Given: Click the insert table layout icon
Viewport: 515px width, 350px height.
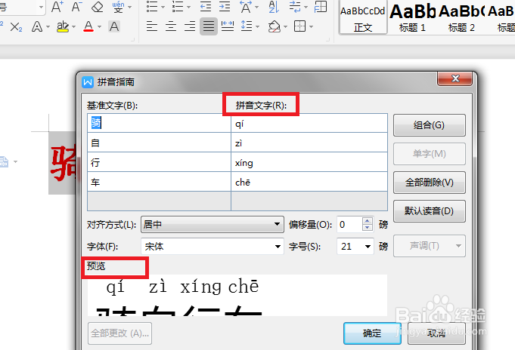Looking at the screenshot, I should (321, 7).
